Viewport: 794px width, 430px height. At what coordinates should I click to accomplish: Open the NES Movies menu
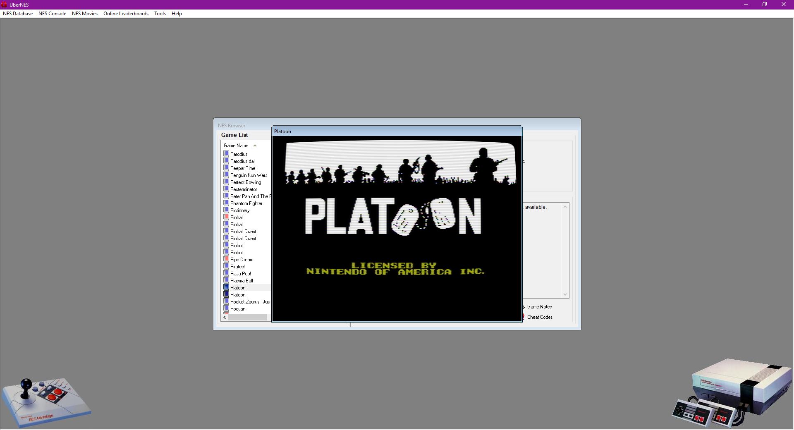85,14
